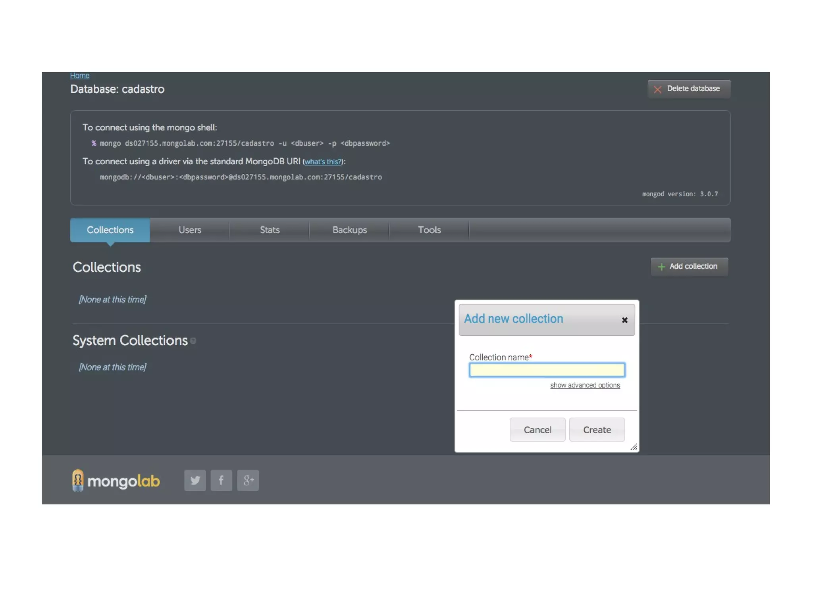Viewport: 813px width, 609px height.
Task: Open the Twitter social icon
Action: (195, 480)
